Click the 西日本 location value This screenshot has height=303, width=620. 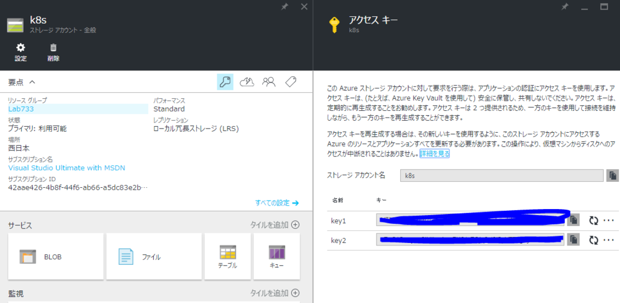click(19, 148)
